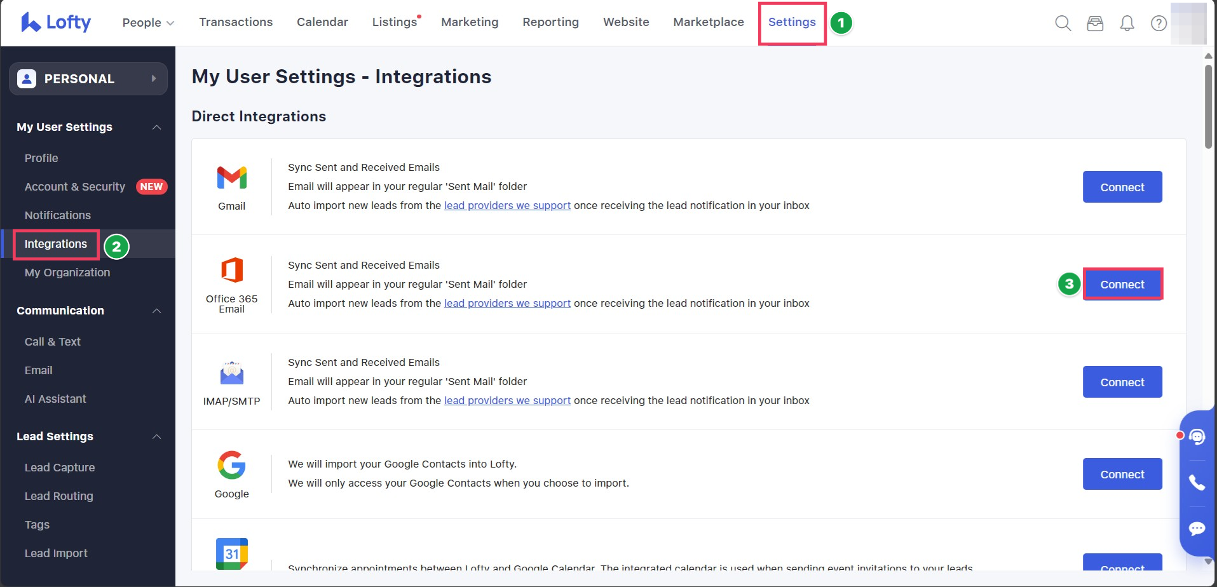Open the chatbot assistant widget icon
The height and width of the screenshot is (587, 1217).
[x=1197, y=437]
